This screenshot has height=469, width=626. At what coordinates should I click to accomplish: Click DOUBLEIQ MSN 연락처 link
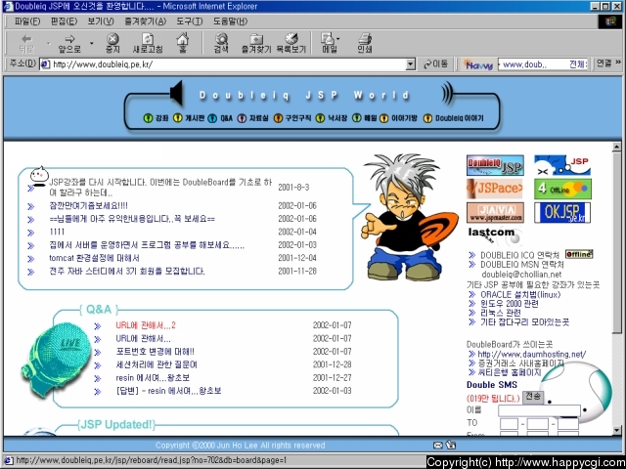tap(521, 265)
